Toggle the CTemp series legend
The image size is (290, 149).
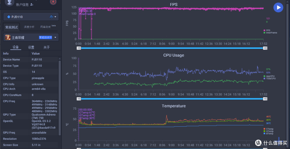pos(268,129)
